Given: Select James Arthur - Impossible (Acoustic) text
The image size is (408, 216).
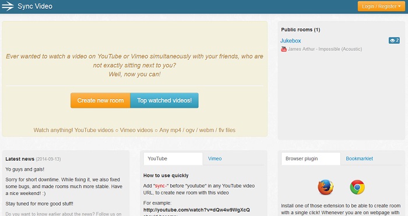Looking at the screenshot, I should tap(325, 49).
